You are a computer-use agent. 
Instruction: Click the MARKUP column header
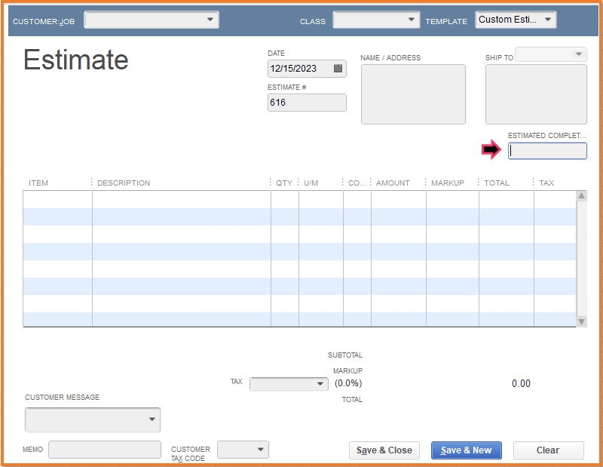[448, 183]
